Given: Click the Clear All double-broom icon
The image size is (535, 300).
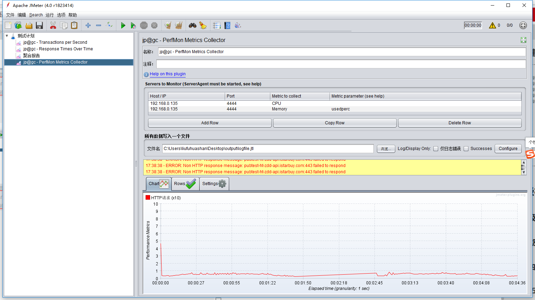Looking at the screenshot, I should click(179, 25).
